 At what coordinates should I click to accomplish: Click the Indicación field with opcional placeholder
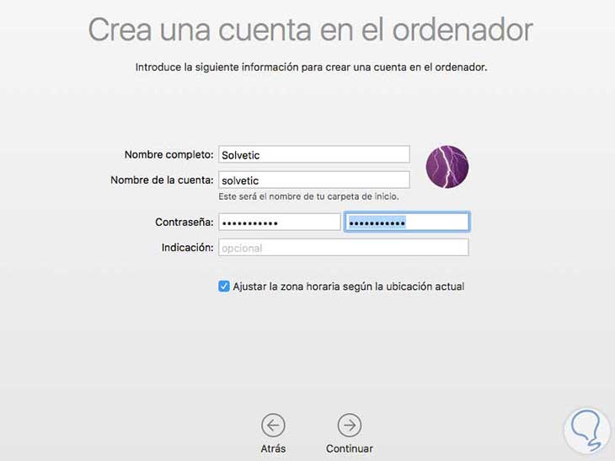point(344,248)
